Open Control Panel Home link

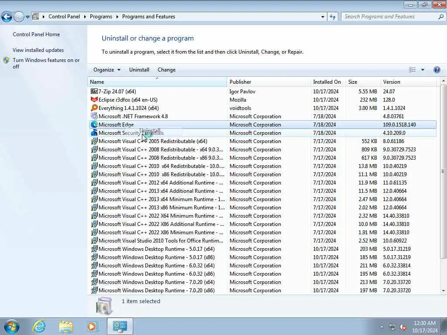click(36, 34)
